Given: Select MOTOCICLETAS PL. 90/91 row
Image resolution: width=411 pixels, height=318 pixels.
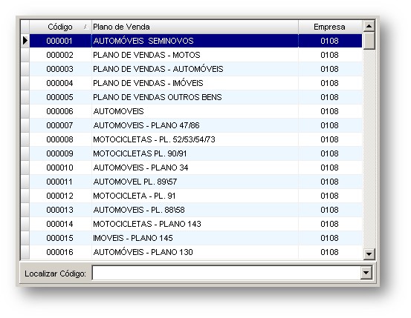Looking at the screenshot, I should (195, 153).
